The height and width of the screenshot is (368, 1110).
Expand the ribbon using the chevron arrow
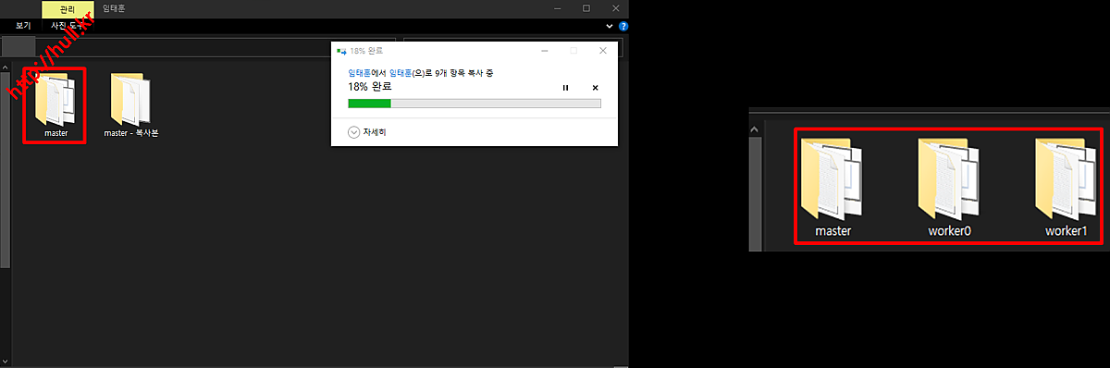[610, 27]
